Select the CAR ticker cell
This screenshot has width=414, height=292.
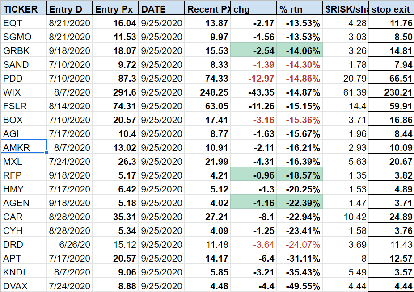24,217
